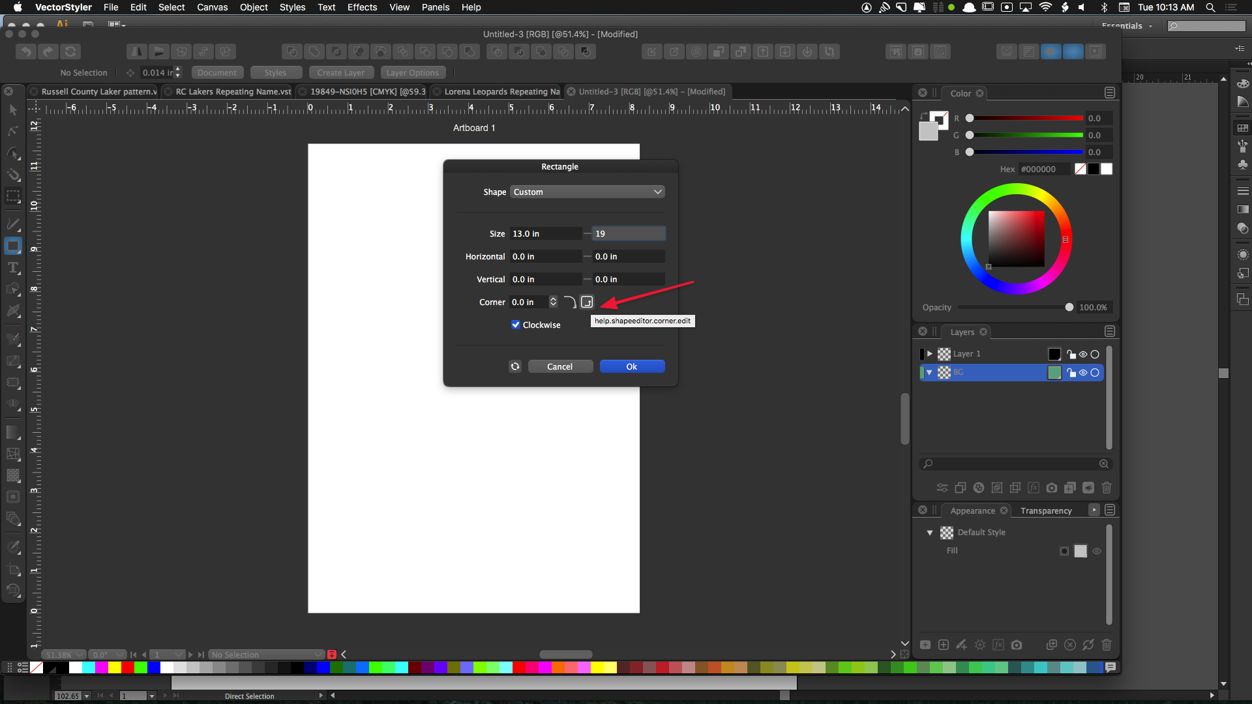Expand Layer 1 disclosure triangle

click(930, 354)
